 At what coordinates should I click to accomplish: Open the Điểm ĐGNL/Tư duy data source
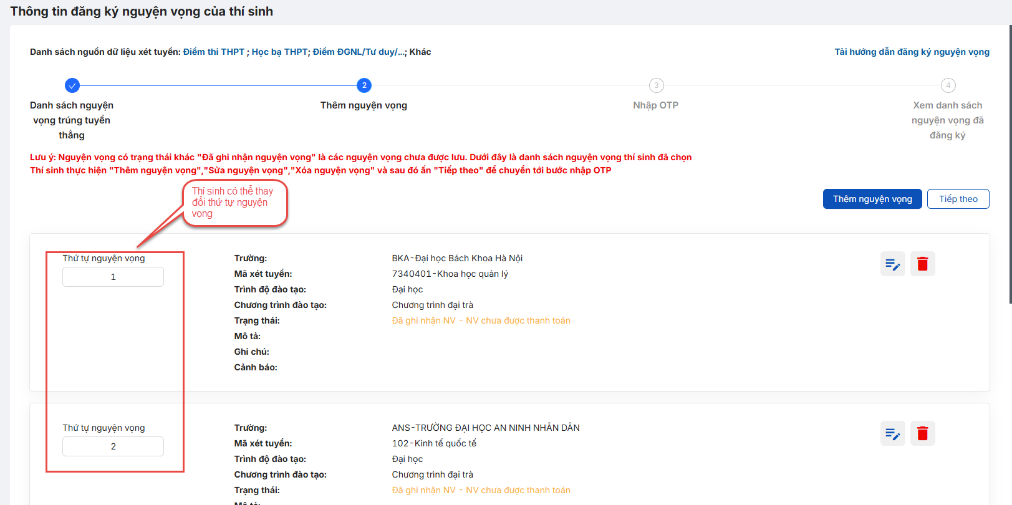pos(359,52)
